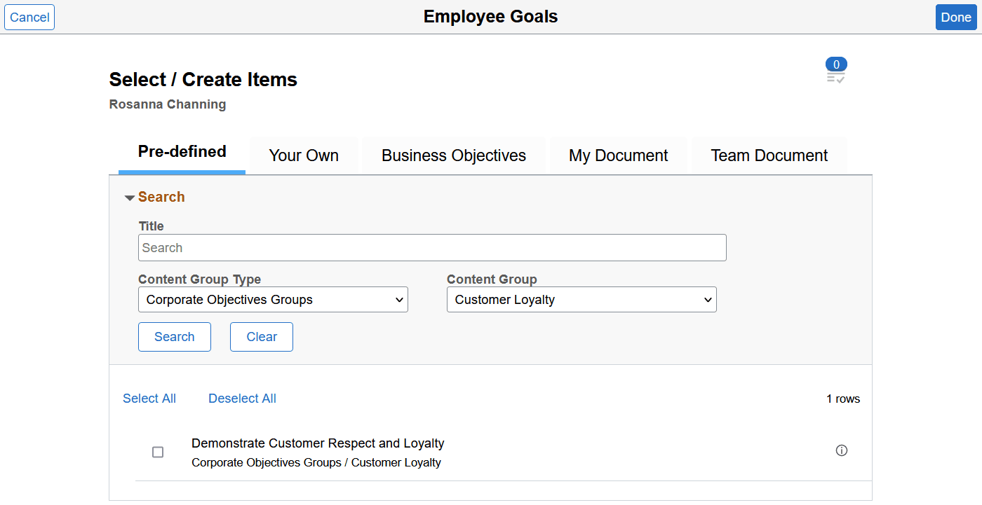This screenshot has height=505, width=982.
Task: Click info icon for Customer Respect goal
Action: pos(842,450)
